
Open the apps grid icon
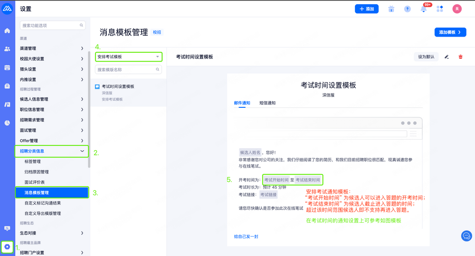click(440, 9)
